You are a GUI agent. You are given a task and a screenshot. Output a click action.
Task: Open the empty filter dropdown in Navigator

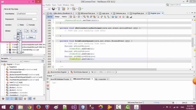(32, 61)
